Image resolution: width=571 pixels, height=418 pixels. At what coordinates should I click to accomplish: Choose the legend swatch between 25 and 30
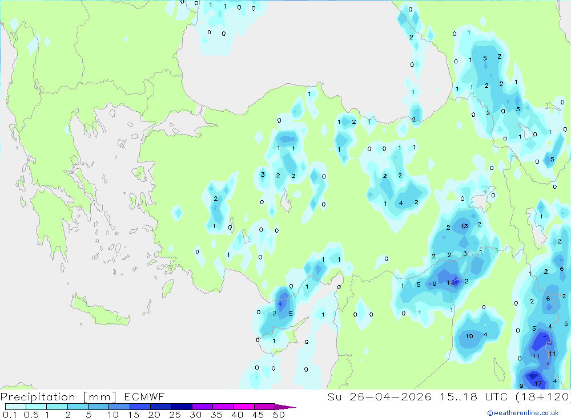(182, 407)
